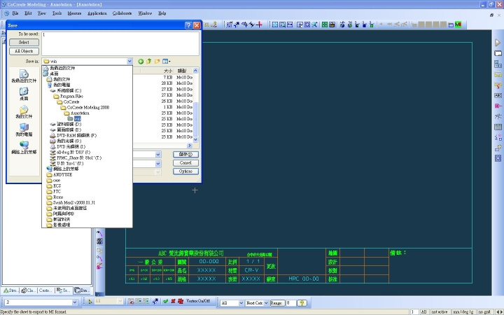Click the All Objects button
Image resolution: width=504 pixels, height=315 pixels.
24,51
